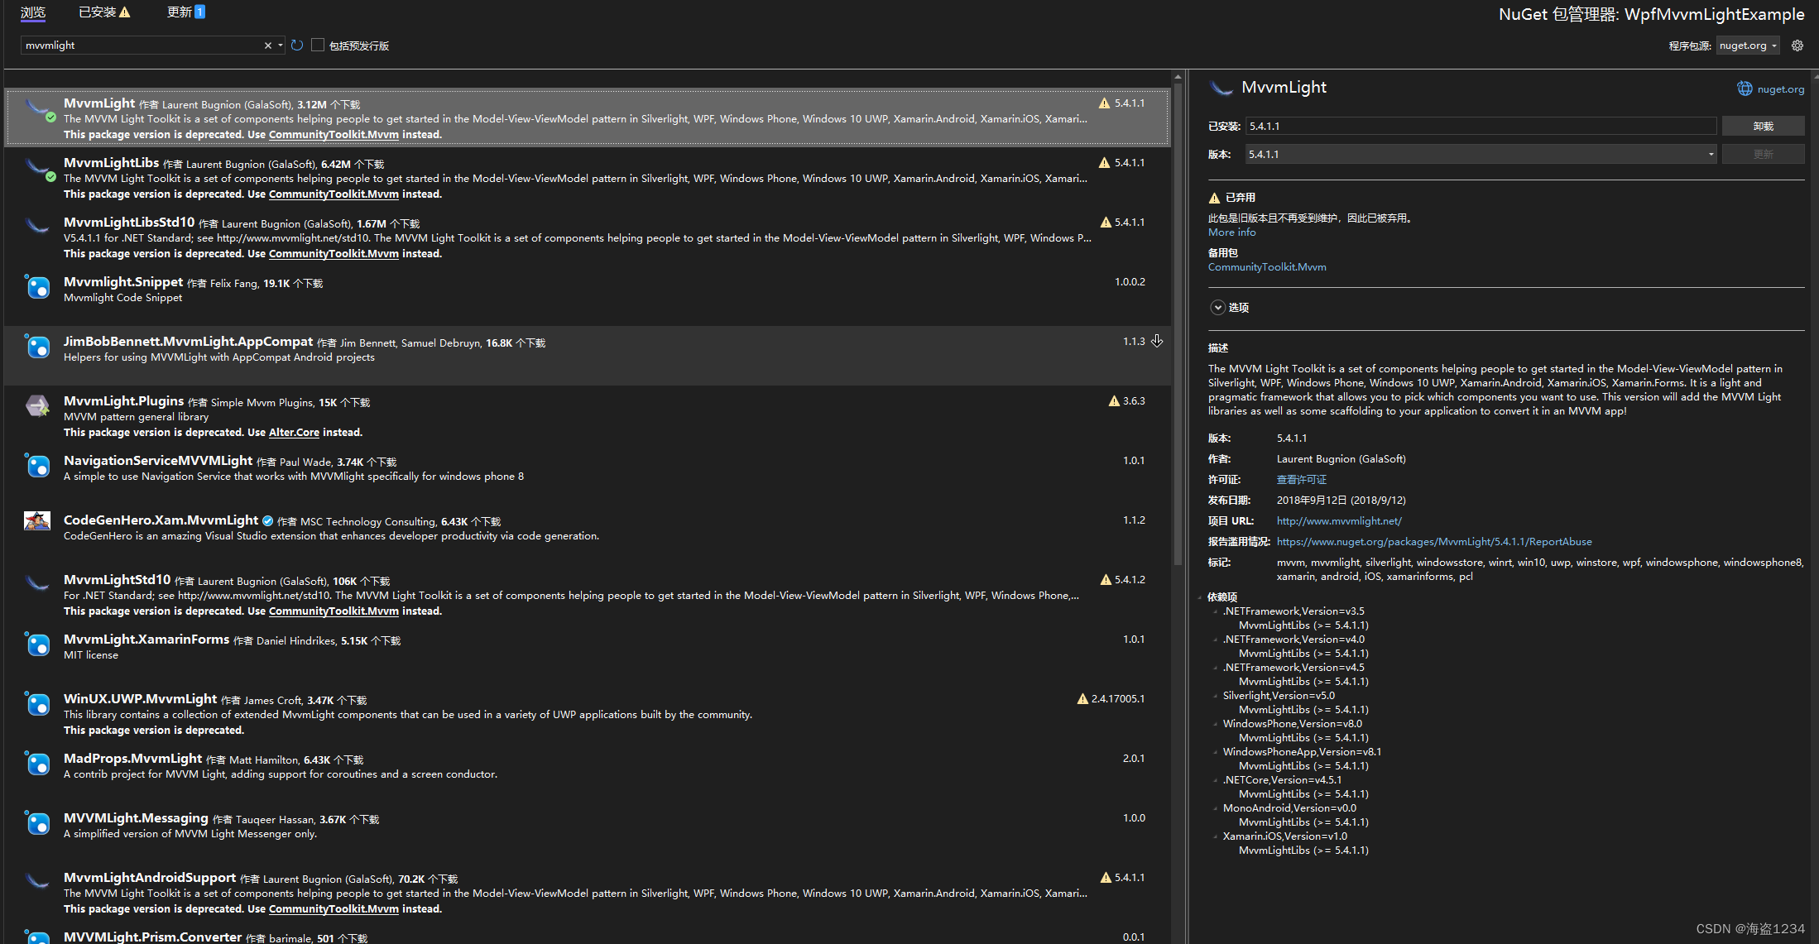
Task: Click the MVVMLight.Messaging package icon
Action: tap(38, 822)
